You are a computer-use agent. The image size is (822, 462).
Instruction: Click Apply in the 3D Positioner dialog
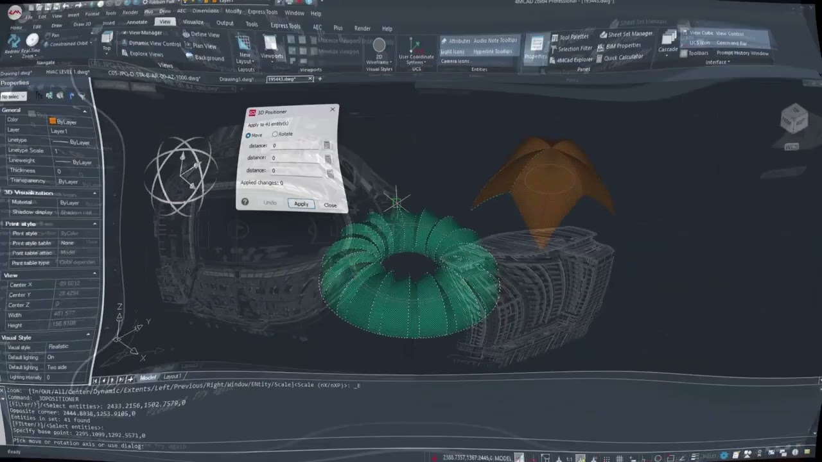[301, 204]
